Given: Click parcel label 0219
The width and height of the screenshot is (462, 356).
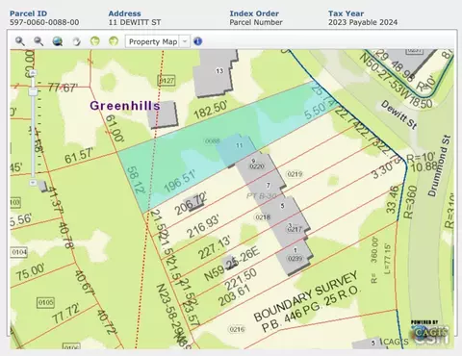Looking at the screenshot, I should [x=295, y=174].
